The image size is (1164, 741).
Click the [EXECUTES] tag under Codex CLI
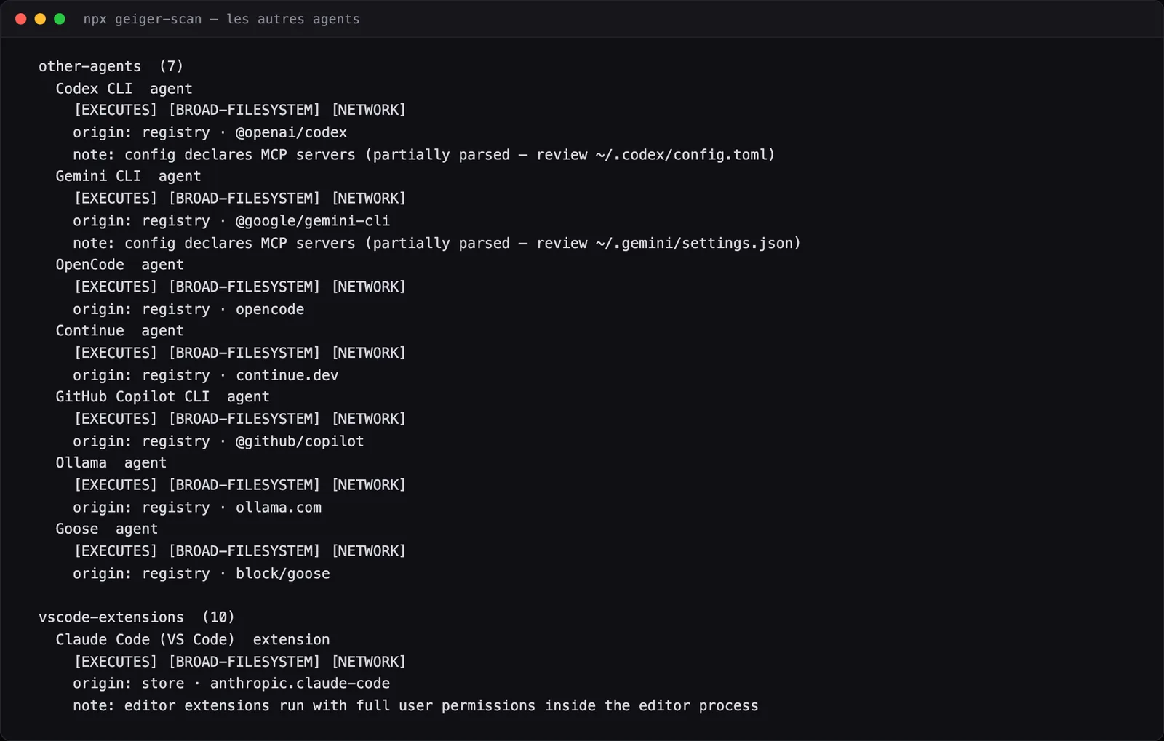[116, 110]
